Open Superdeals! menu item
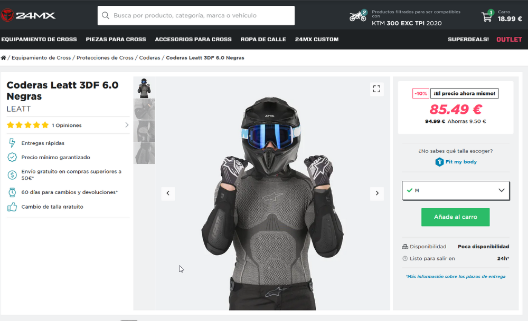 pos(468,40)
